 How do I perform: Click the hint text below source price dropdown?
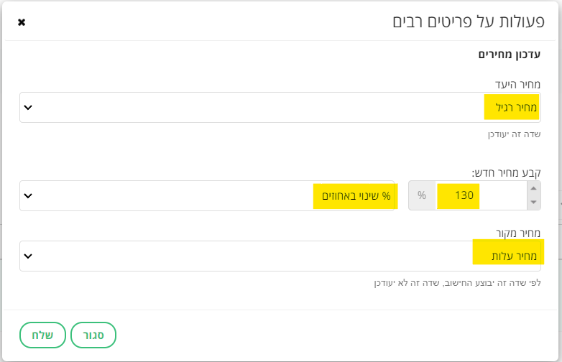457,283
